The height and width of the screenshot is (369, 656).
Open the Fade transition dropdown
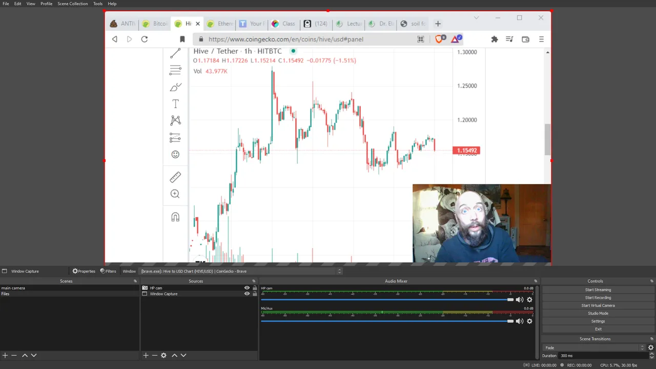coord(594,347)
